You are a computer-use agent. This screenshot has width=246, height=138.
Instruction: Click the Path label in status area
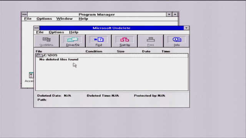tap(42, 100)
